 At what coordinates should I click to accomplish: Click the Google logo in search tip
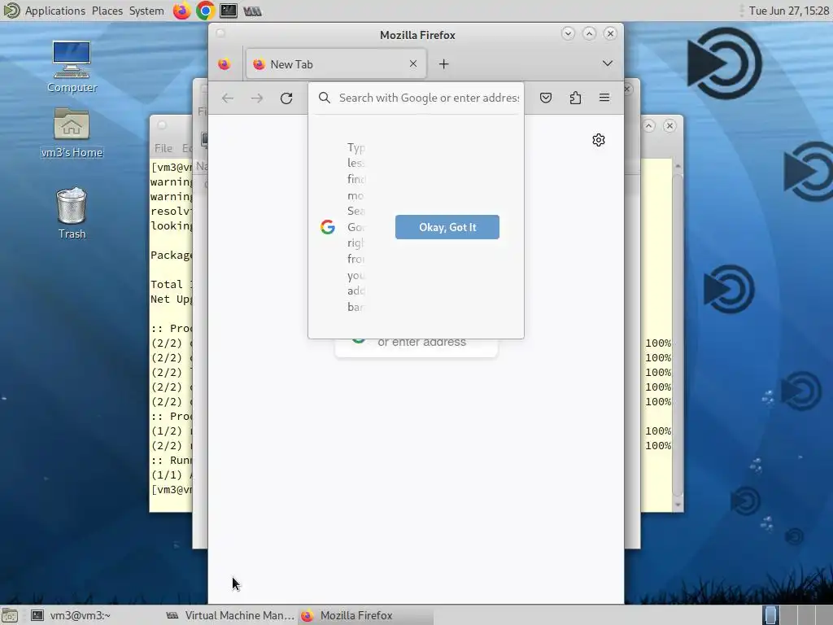(328, 227)
